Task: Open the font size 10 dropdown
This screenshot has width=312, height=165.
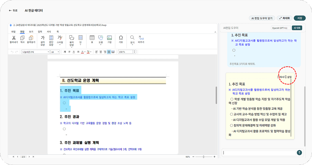Action: (55, 52)
